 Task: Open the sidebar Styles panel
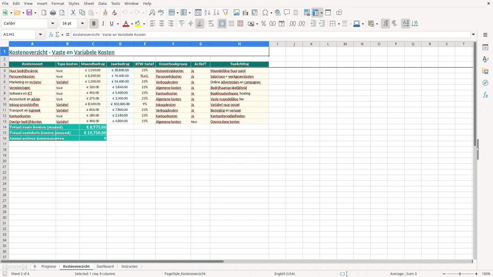click(485, 60)
